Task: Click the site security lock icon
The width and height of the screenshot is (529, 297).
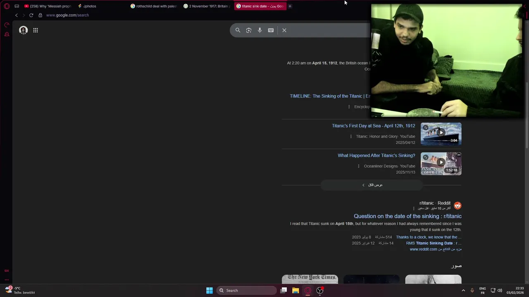Action: [40, 15]
